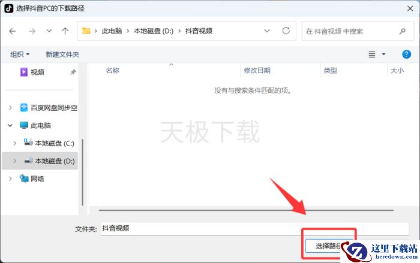Click the 文件夹 name input field
This screenshot has width=420, height=263.
pyautogui.click(x=254, y=229)
